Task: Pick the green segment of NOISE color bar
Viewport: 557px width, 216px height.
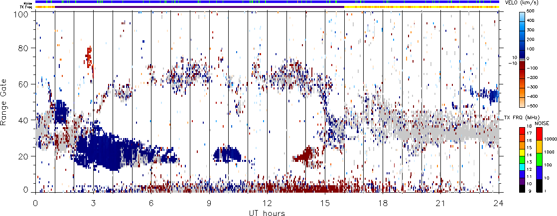Action: (x=539, y=159)
